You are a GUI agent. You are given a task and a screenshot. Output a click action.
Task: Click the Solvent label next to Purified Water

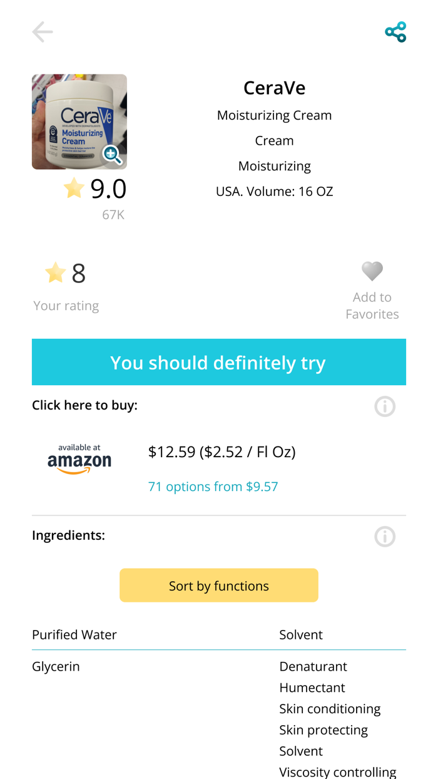coord(301,634)
